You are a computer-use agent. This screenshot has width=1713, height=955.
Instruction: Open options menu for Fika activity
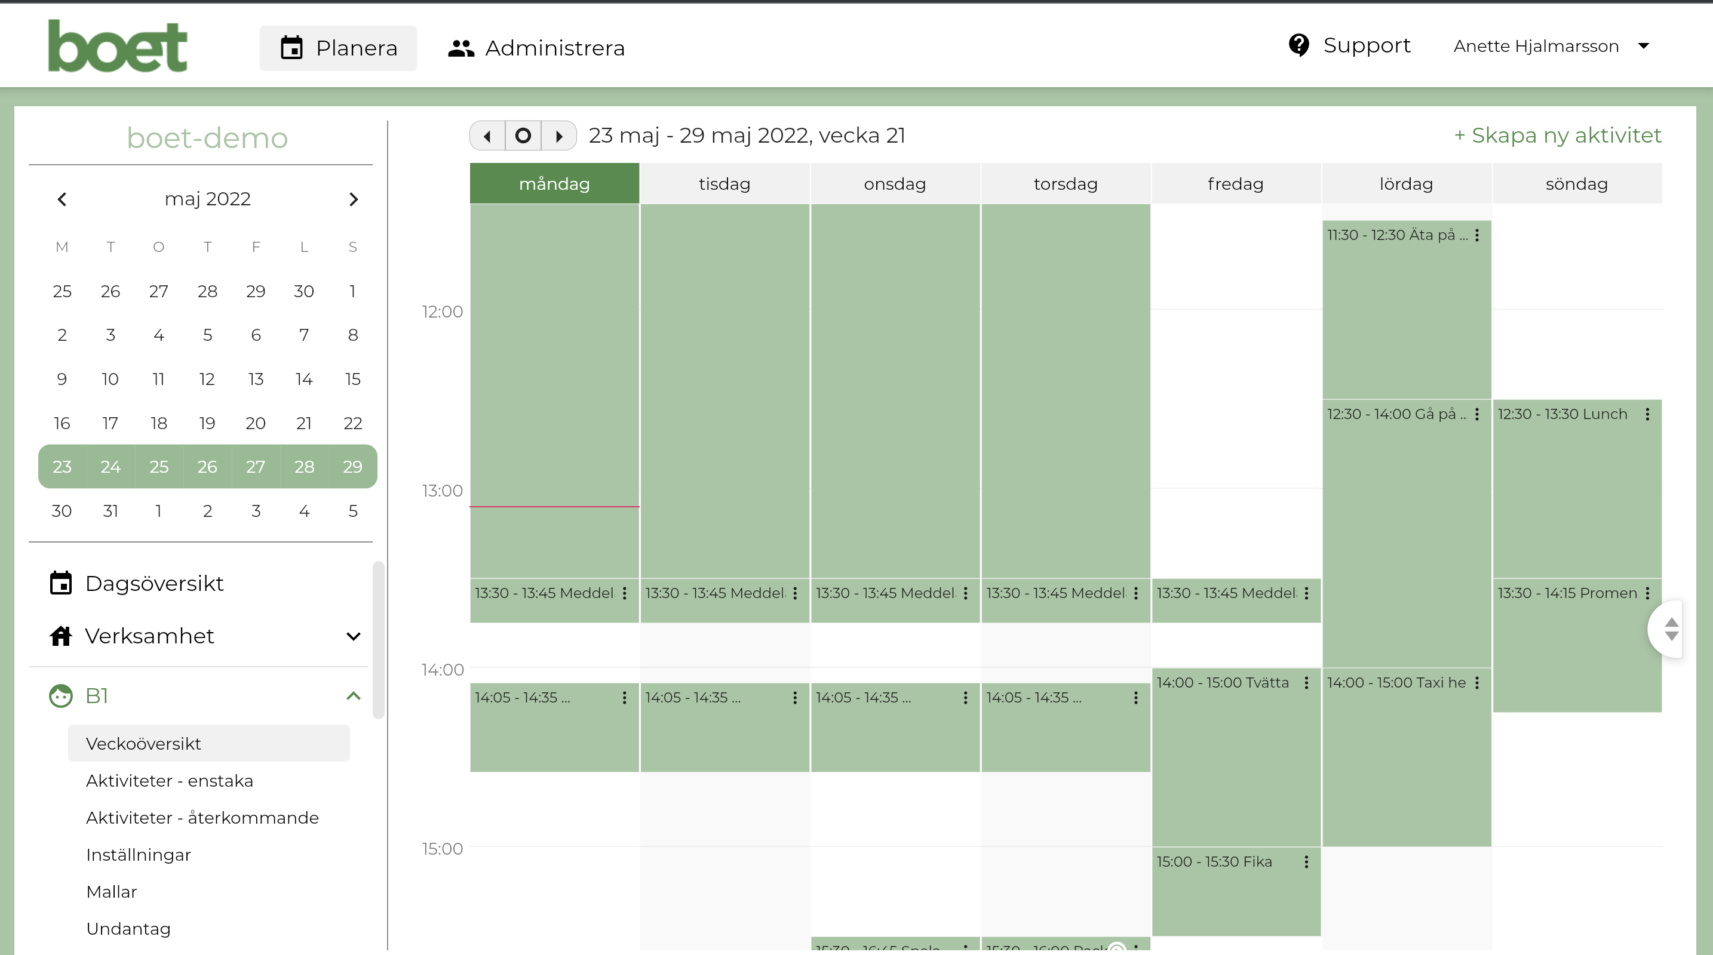pyautogui.click(x=1306, y=861)
